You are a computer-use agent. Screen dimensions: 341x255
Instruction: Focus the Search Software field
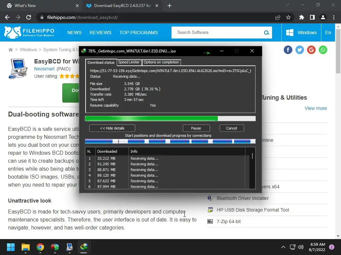click(x=217, y=33)
